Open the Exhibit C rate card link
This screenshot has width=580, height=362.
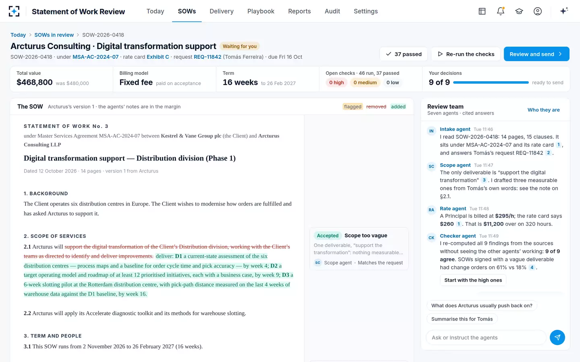pyautogui.click(x=158, y=57)
